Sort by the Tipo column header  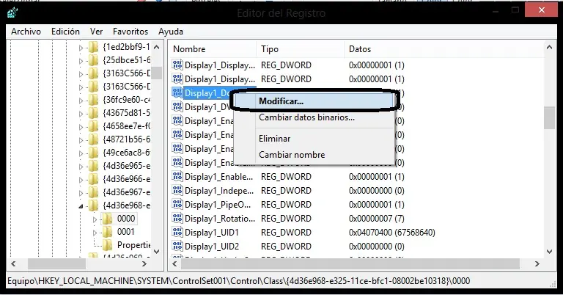tap(300, 49)
